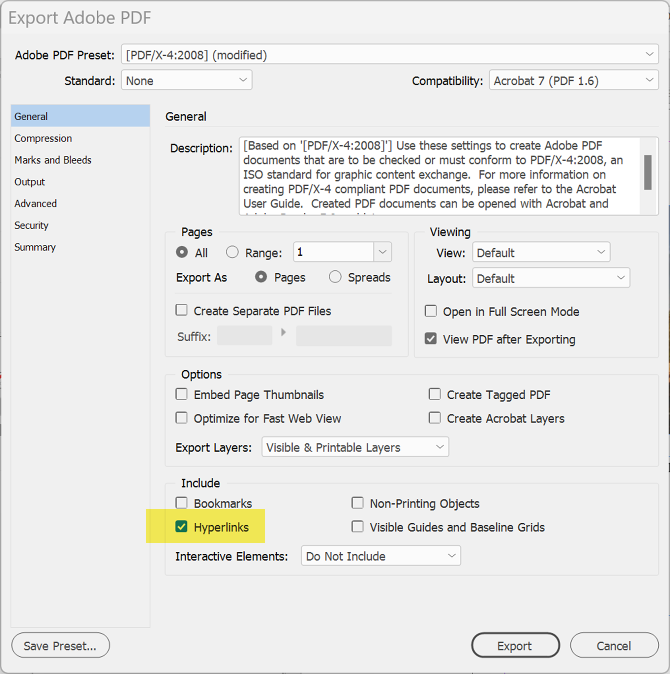Select the Spreads export option
This screenshot has height=674, width=670.
pyautogui.click(x=335, y=277)
